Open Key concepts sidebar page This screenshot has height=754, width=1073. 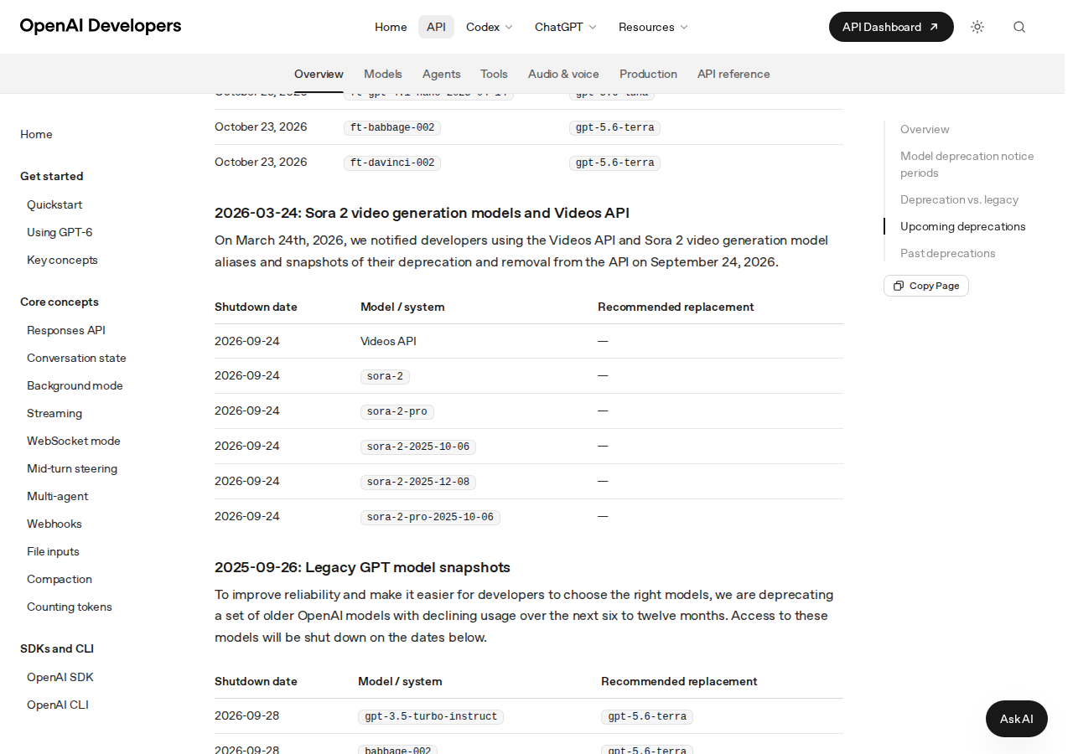point(62,260)
